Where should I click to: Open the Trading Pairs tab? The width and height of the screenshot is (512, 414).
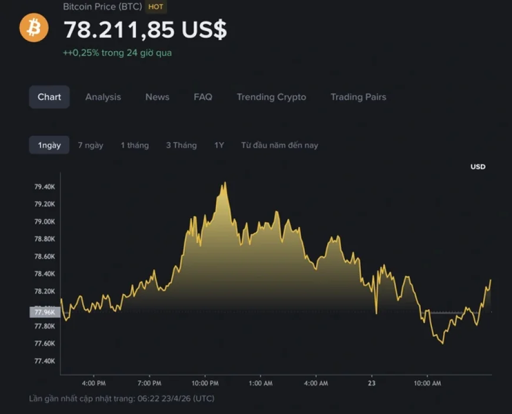click(358, 97)
